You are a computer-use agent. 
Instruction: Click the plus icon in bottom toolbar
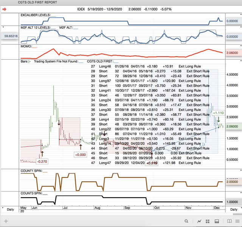coord(6,221)
